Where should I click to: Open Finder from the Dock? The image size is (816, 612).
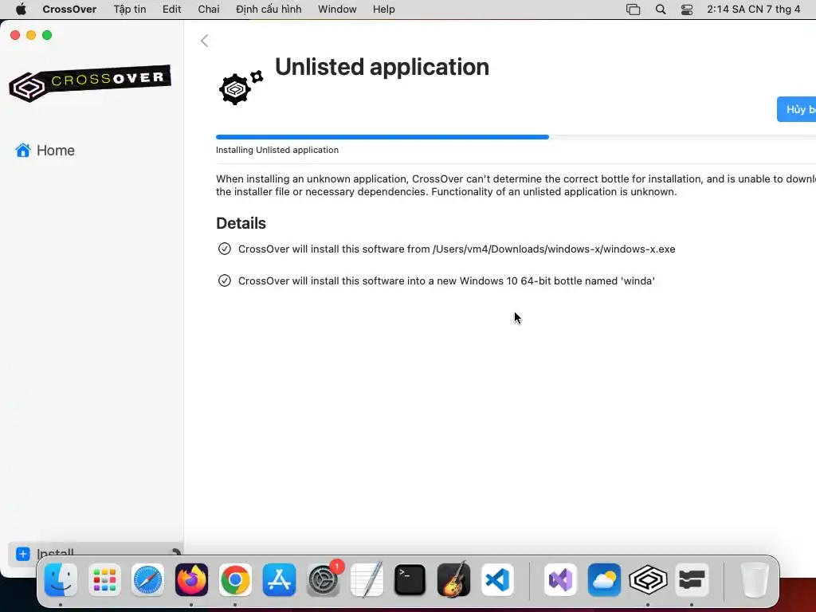click(61, 579)
